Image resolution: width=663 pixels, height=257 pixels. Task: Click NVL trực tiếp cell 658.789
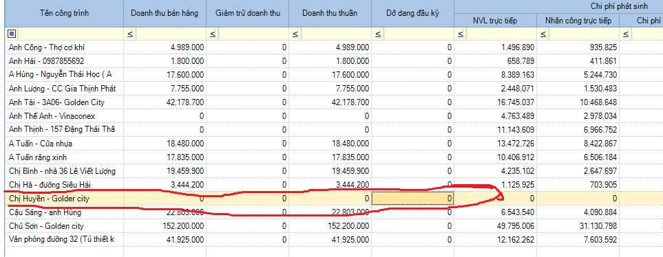coord(495,60)
